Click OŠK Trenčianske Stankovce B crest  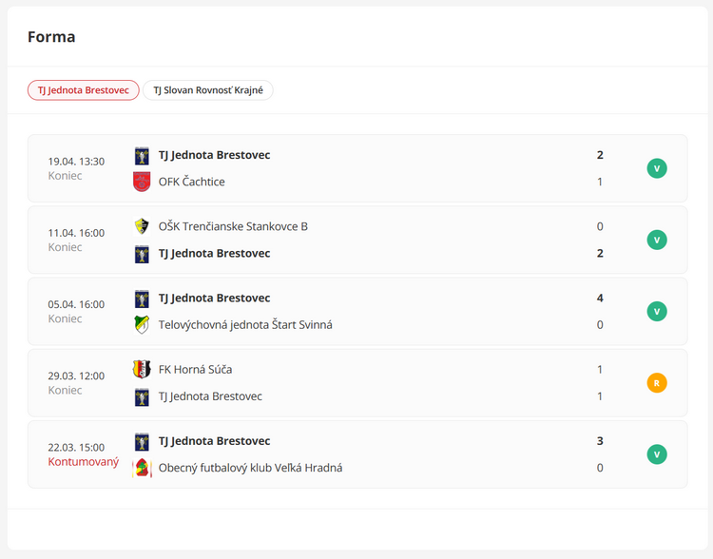142,226
